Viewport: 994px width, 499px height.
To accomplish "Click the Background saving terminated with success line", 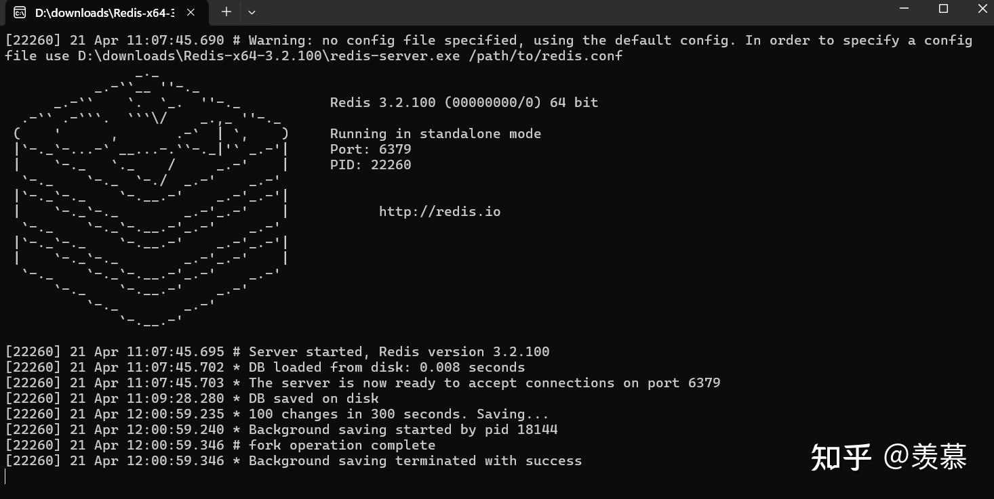I will (x=415, y=461).
